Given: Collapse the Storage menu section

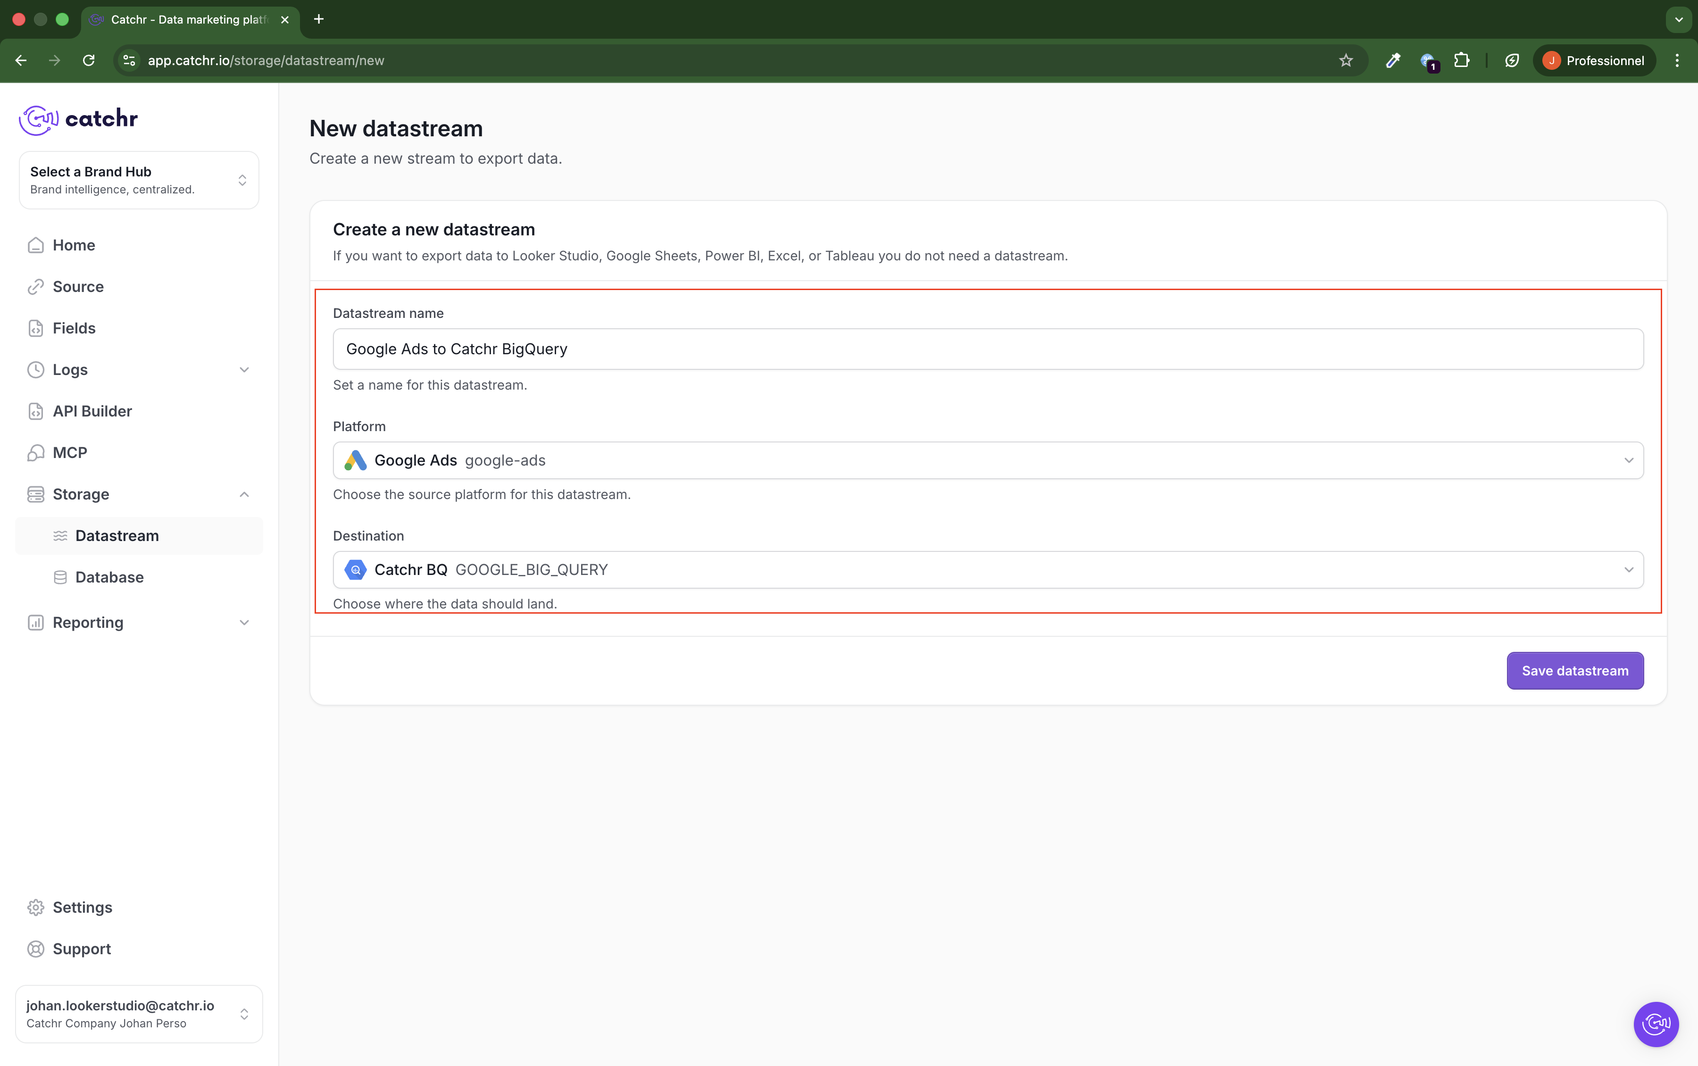Looking at the screenshot, I should click(139, 494).
